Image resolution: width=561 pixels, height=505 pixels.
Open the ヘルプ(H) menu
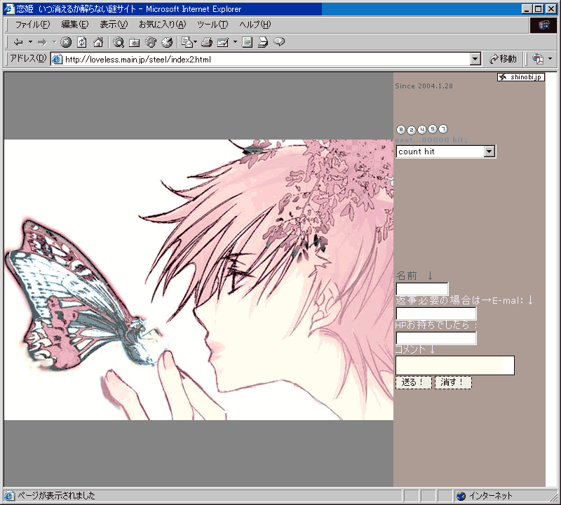click(x=255, y=25)
